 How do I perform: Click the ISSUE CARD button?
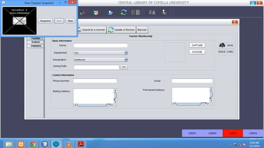tap(226, 52)
